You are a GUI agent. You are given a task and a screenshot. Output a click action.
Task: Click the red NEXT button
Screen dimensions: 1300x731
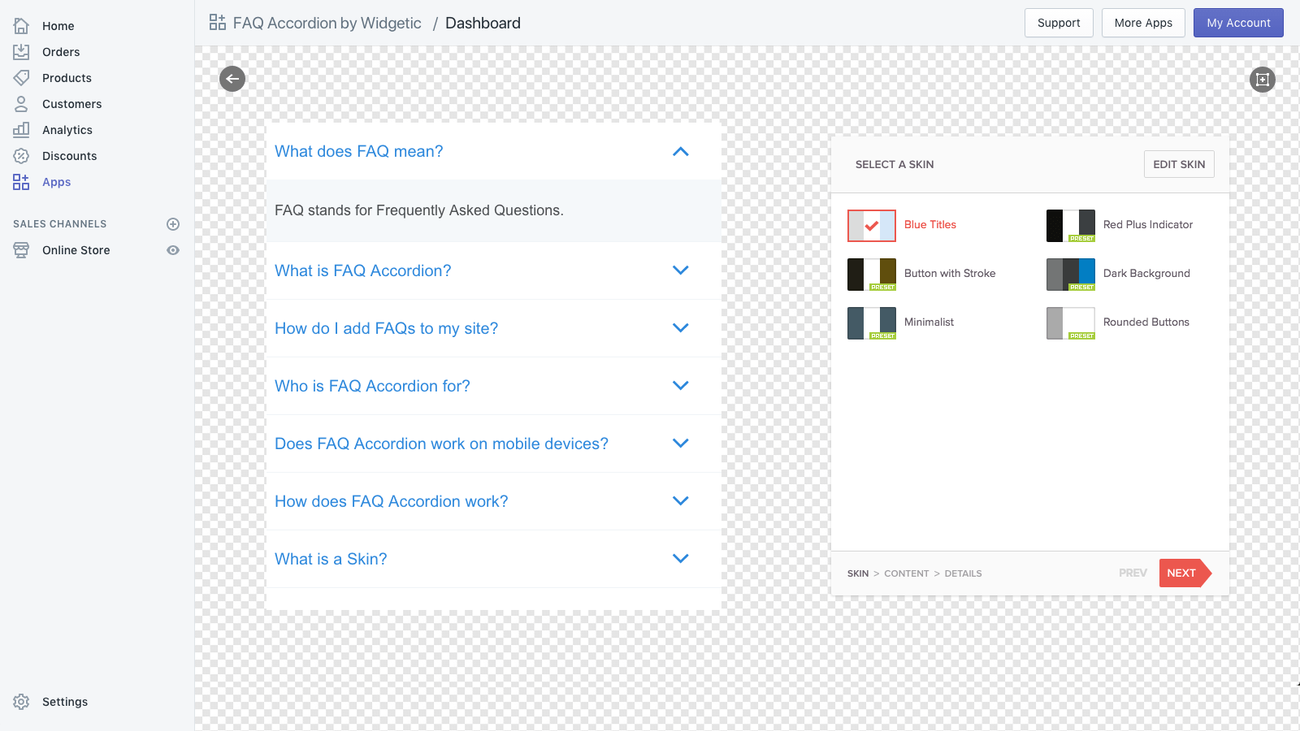click(x=1185, y=573)
